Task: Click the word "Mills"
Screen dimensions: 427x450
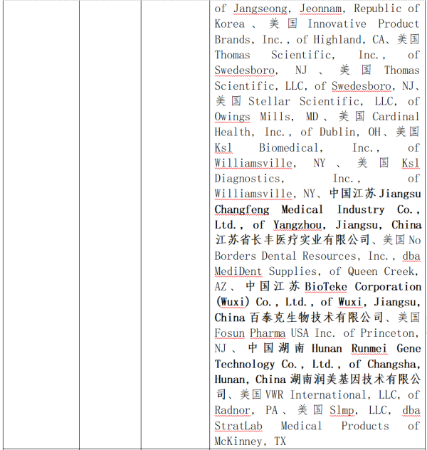Action: click(x=275, y=117)
